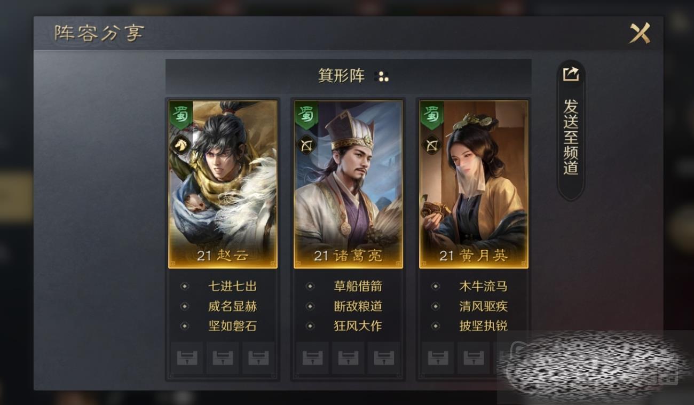The width and height of the screenshot is (694, 405).
Task: Click the green 蜀 faction badge on 诸葛亮's card
Action: pyautogui.click(x=306, y=116)
